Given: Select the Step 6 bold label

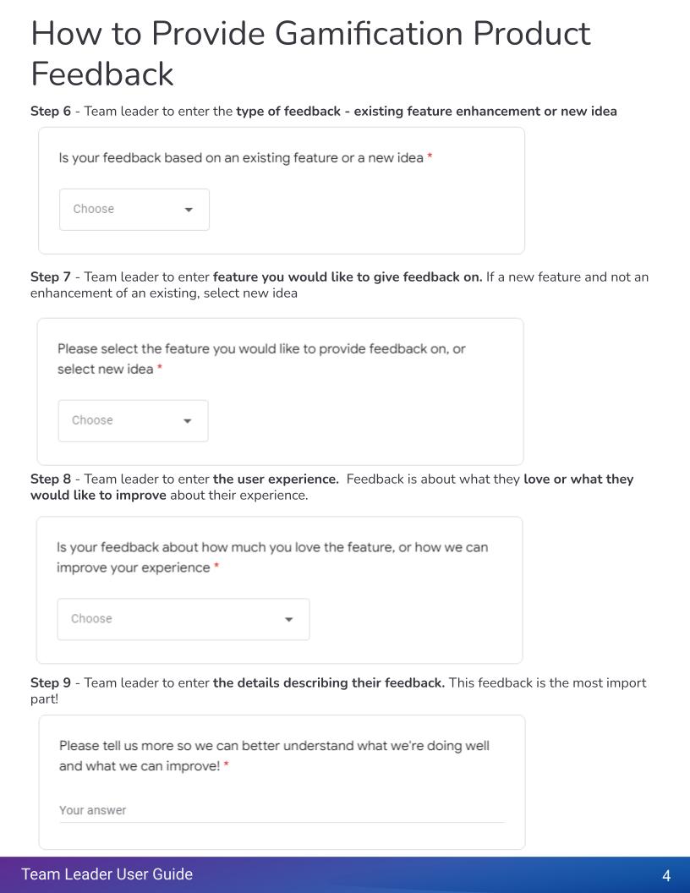Looking at the screenshot, I should [x=49, y=111].
